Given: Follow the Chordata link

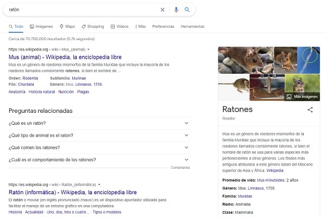Looking at the screenshot, I should pos(26,84).
